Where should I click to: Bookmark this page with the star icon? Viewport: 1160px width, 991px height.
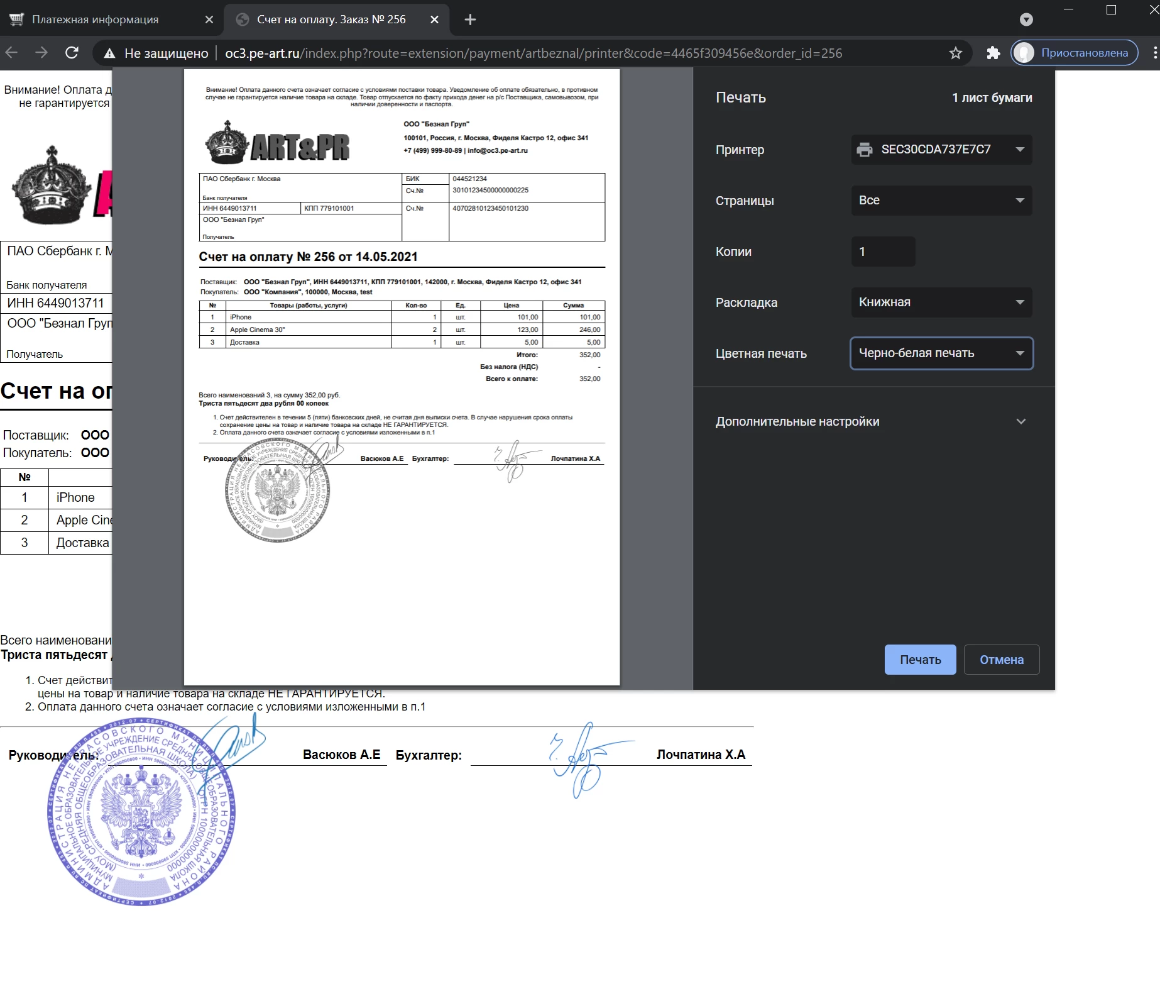coord(956,53)
